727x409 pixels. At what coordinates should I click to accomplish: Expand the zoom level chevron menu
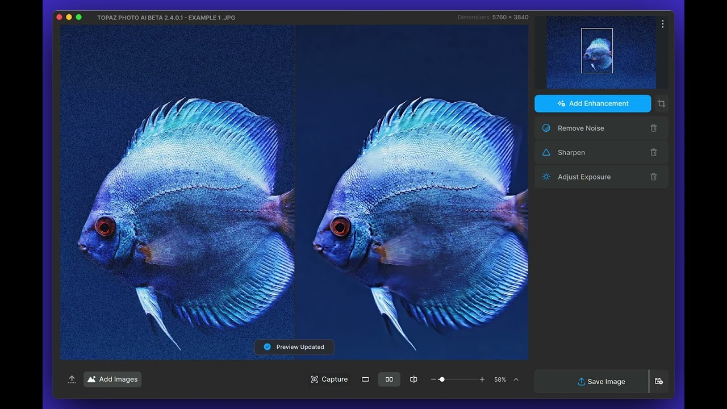516,379
